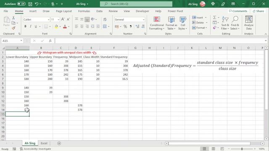This screenshot has height=151, width=269.
Task: Click Insert Function fx icon
Action: point(50,41)
